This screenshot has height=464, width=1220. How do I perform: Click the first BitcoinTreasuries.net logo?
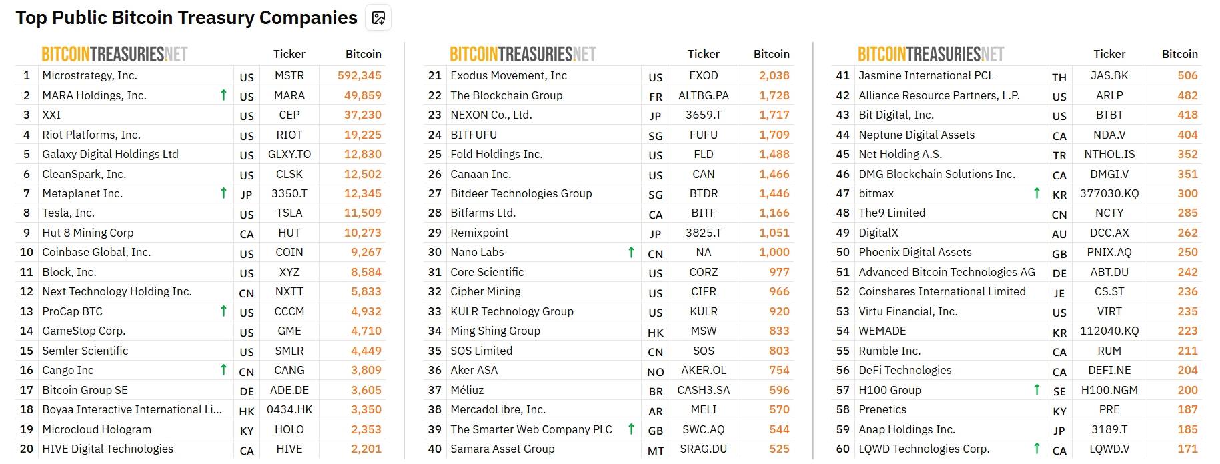point(115,54)
